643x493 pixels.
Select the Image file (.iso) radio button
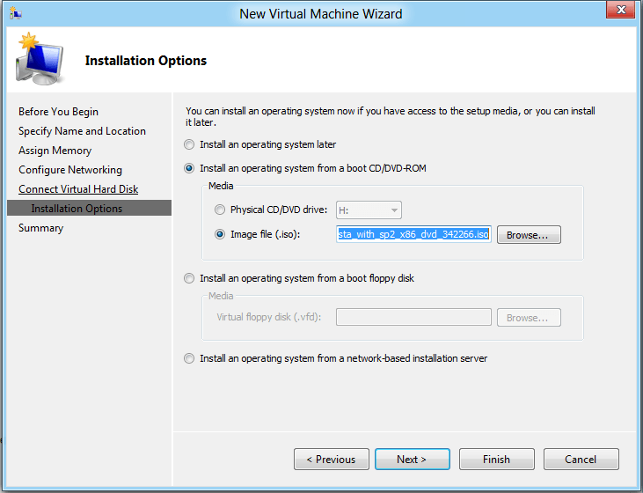[220, 234]
